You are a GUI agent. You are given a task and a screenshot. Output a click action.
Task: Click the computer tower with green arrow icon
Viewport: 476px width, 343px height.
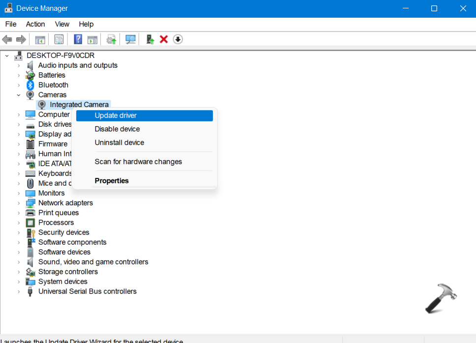pyautogui.click(x=150, y=39)
